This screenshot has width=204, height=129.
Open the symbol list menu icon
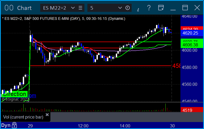click(80, 8)
